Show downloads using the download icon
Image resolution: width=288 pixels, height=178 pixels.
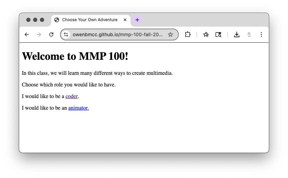236,35
